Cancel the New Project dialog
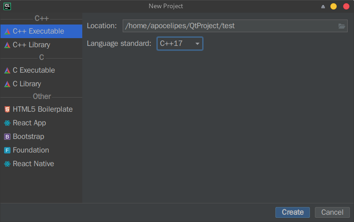This screenshot has height=222, width=354. coord(332,212)
